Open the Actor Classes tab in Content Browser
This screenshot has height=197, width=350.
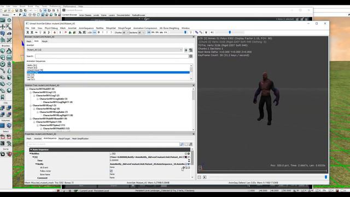[85, 15]
